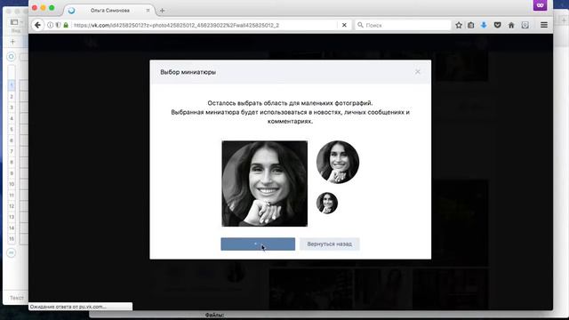This screenshot has height=320, width=569.
Task: Select row 14 in background window
Action: (x=12, y=228)
